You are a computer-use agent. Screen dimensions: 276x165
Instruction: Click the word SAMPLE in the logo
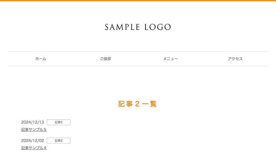pos(122,27)
